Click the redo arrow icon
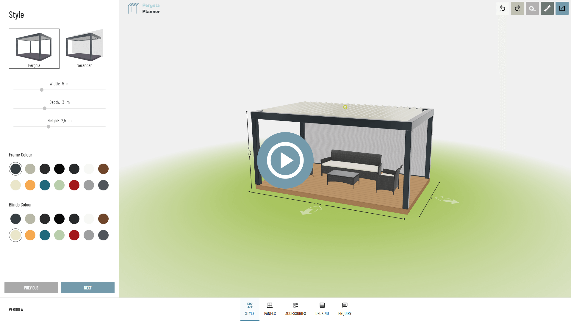 pyautogui.click(x=517, y=8)
